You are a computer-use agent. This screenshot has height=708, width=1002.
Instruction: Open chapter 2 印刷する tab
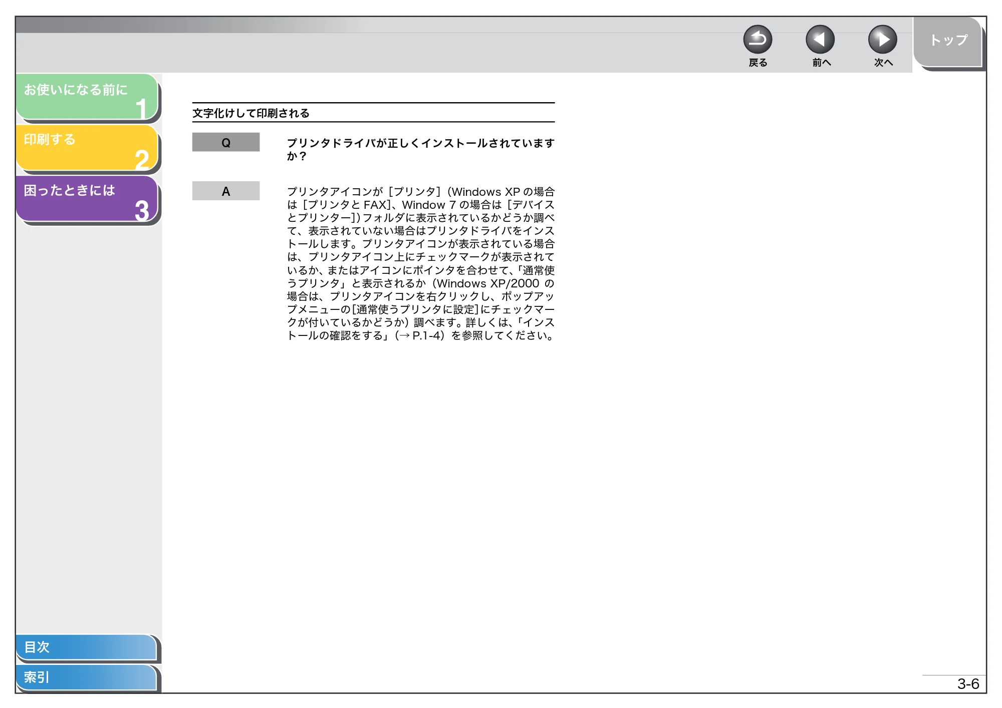tap(87, 147)
